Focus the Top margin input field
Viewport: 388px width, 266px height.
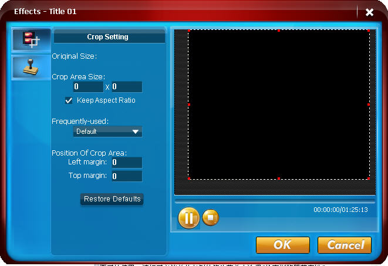coord(126,176)
